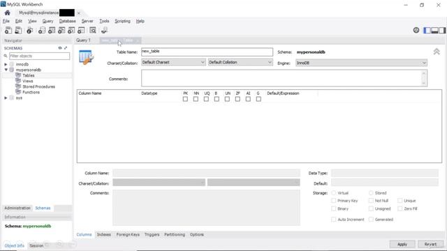Close the Mysql@mysqlinstance connection tab

coord(79,13)
